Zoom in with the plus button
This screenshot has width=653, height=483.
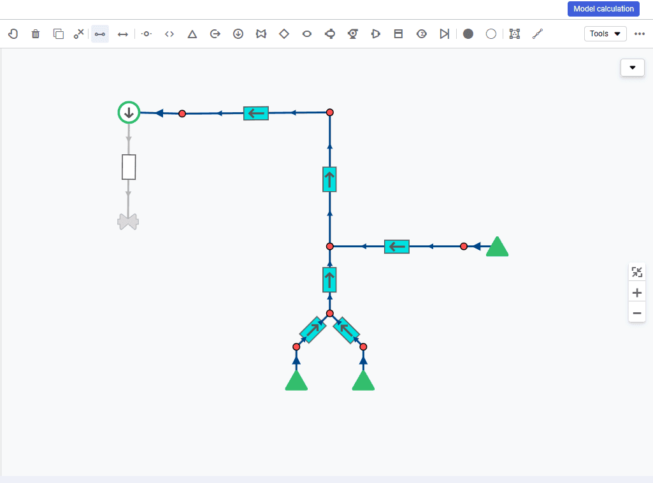[x=637, y=292]
